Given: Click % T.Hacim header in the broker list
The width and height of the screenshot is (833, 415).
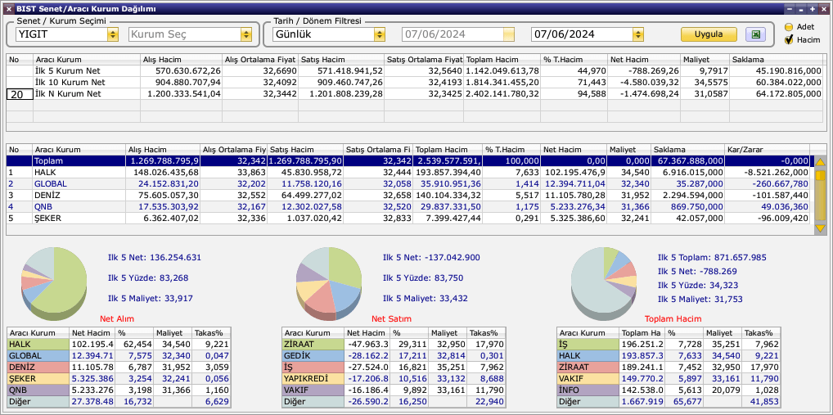Looking at the screenshot, I should pyautogui.click(x=511, y=150).
